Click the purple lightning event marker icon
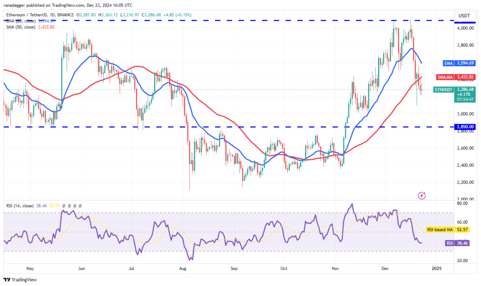The height and width of the screenshot is (286, 481). click(422, 194)
